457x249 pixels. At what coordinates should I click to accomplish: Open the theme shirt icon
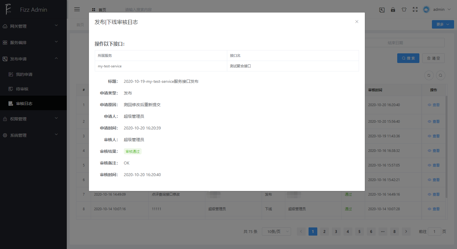404,10
